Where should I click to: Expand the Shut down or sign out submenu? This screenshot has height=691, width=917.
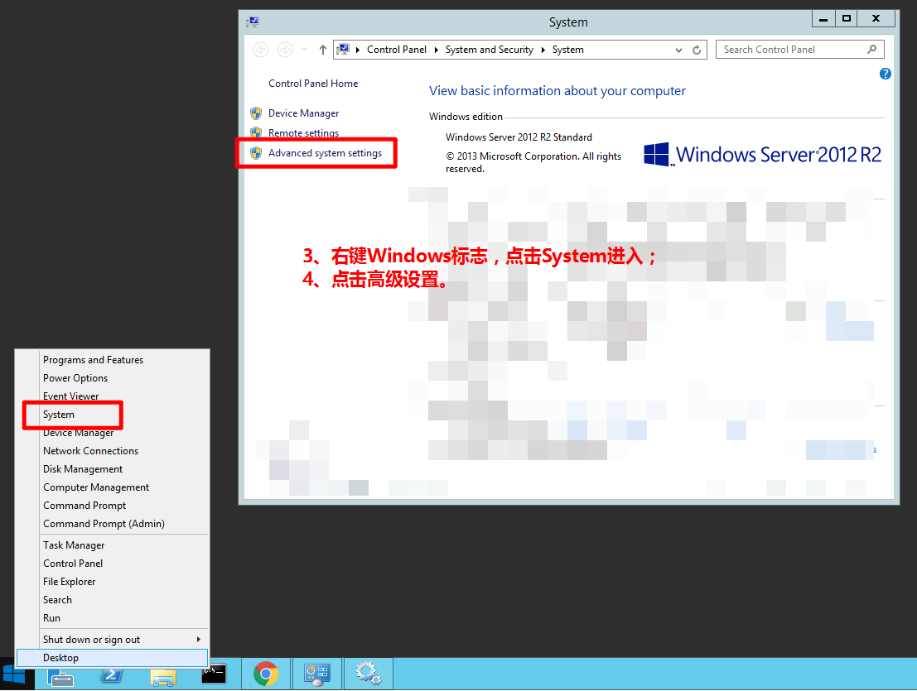tap(199, 639)
